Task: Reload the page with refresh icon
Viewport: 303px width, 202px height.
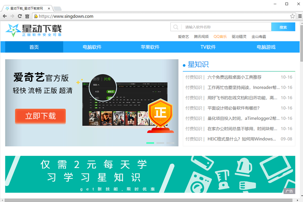Action: click(x=20, y=16)
